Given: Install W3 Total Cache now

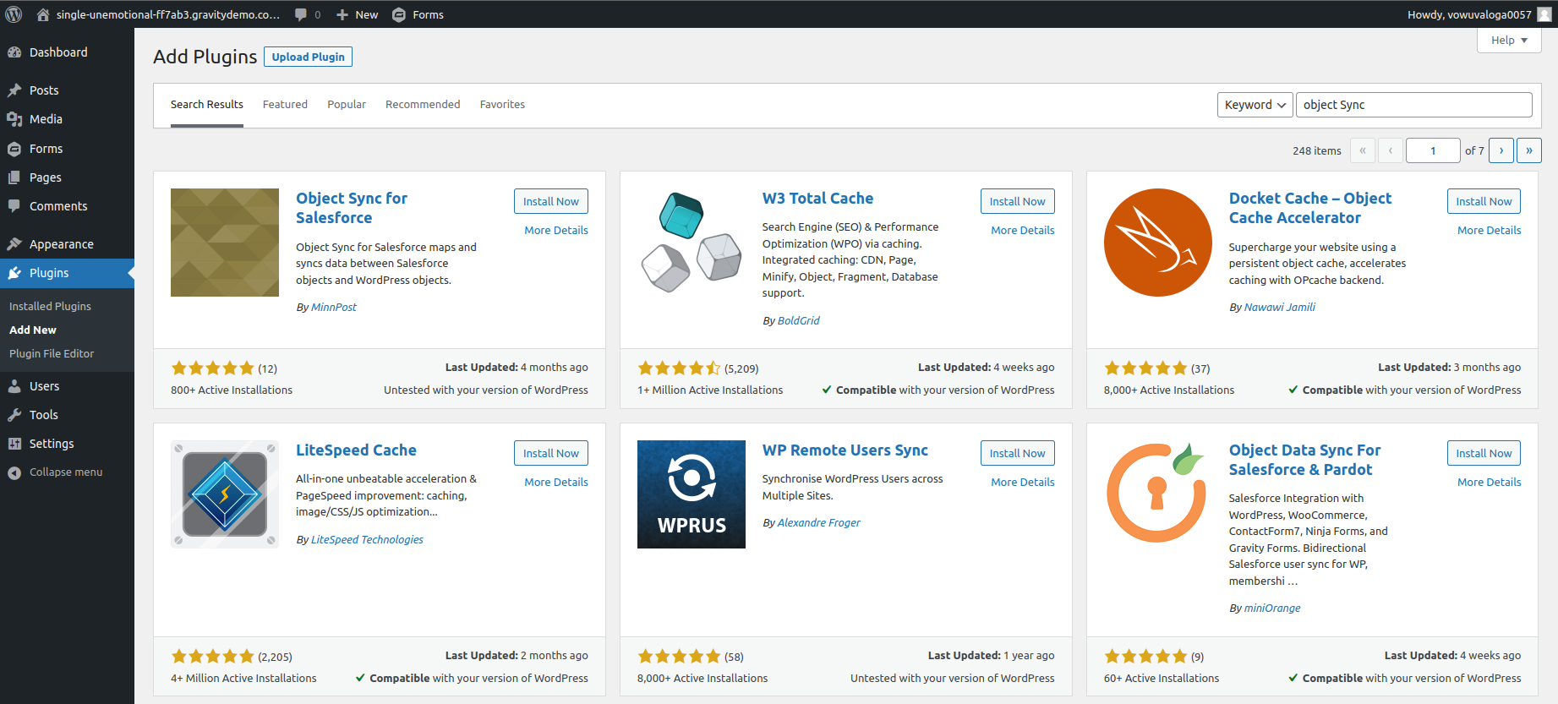Looking at the screenshot, I should click(x=1018, y=201).
